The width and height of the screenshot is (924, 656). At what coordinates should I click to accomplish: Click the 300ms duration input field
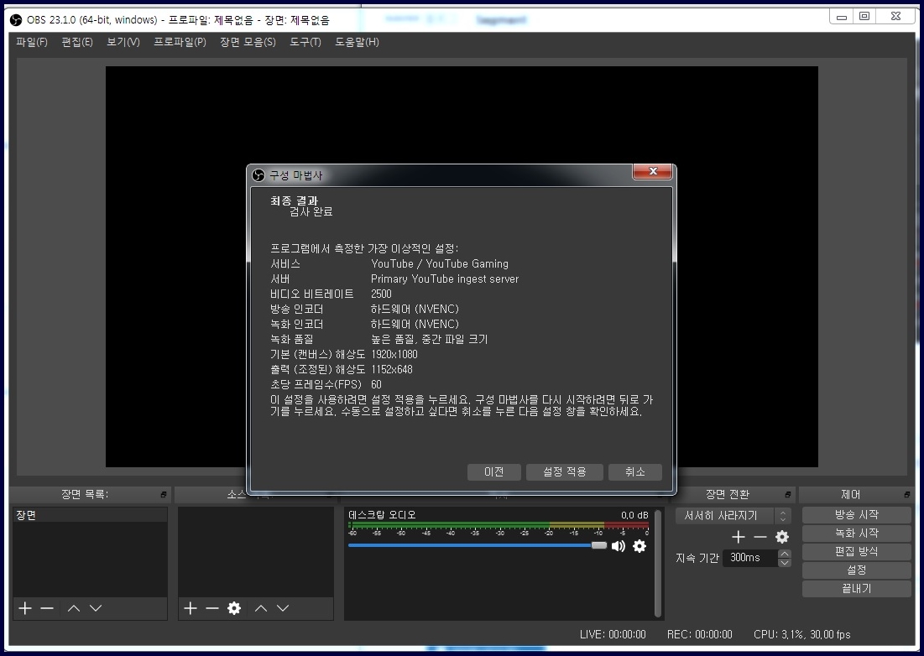(x=751, y=558)
